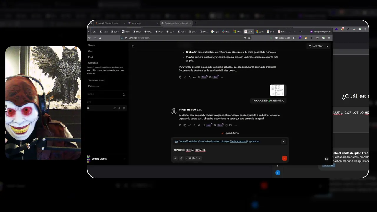Read aloud the Venice Medium response
Screen dimensions: 377x212
point(199,125)
